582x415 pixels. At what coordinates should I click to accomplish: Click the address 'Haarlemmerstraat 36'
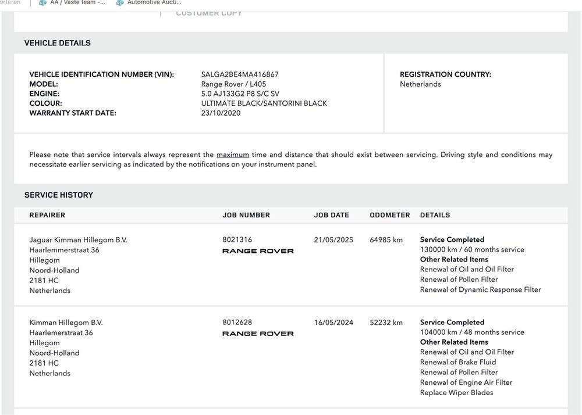point(64,250)
